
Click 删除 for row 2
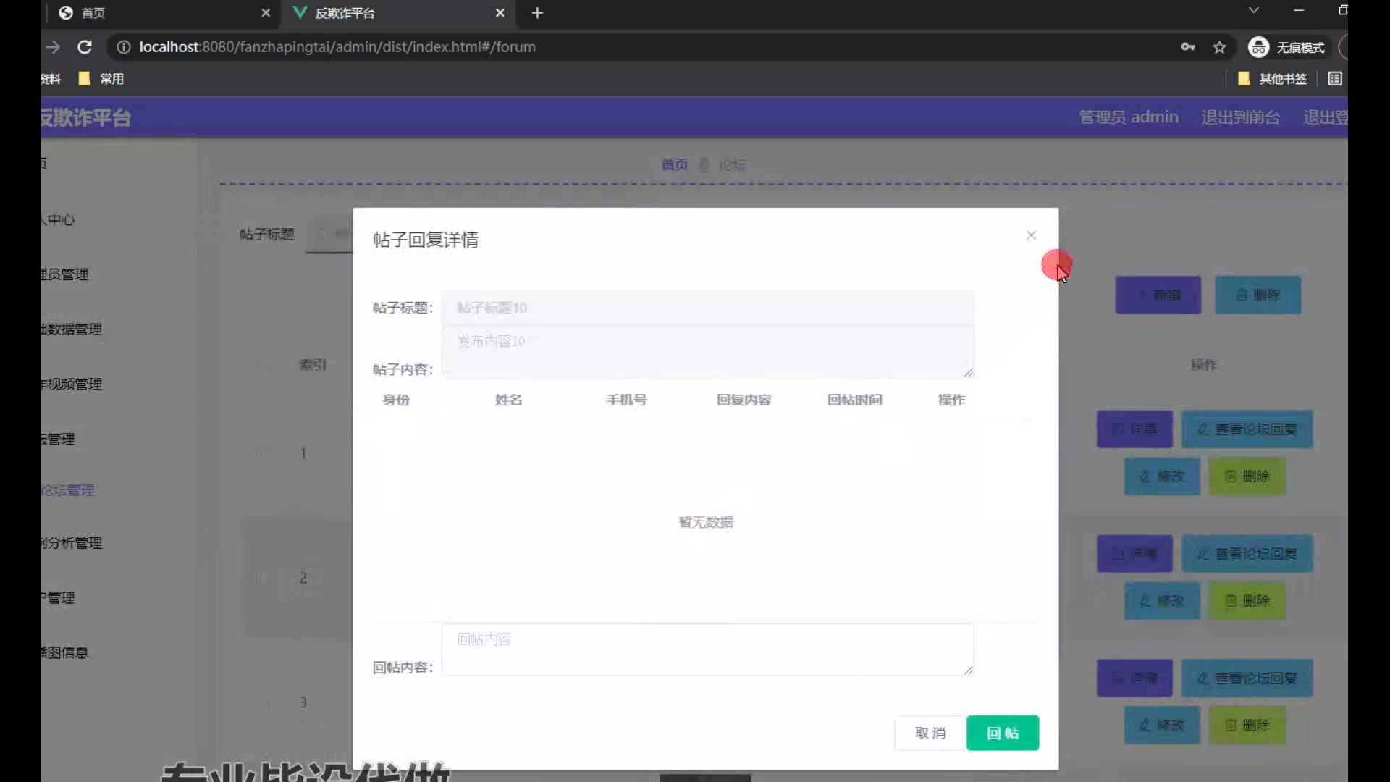click(x=1247, y=601)
